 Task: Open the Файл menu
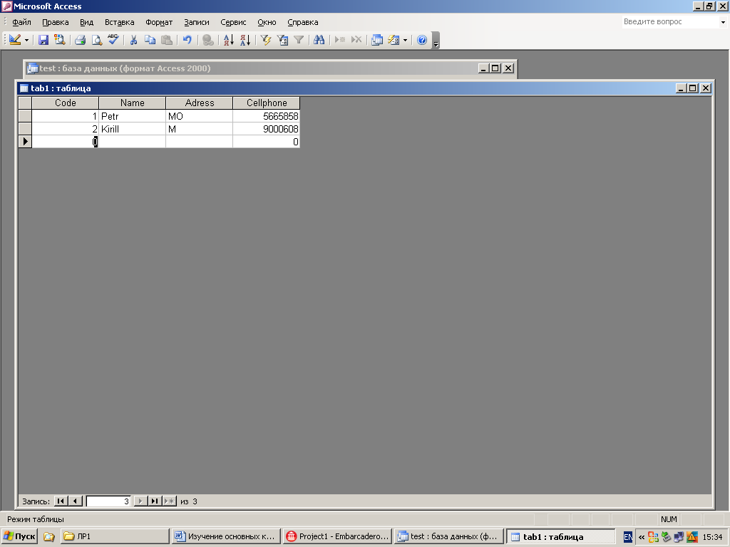(21, 22)
